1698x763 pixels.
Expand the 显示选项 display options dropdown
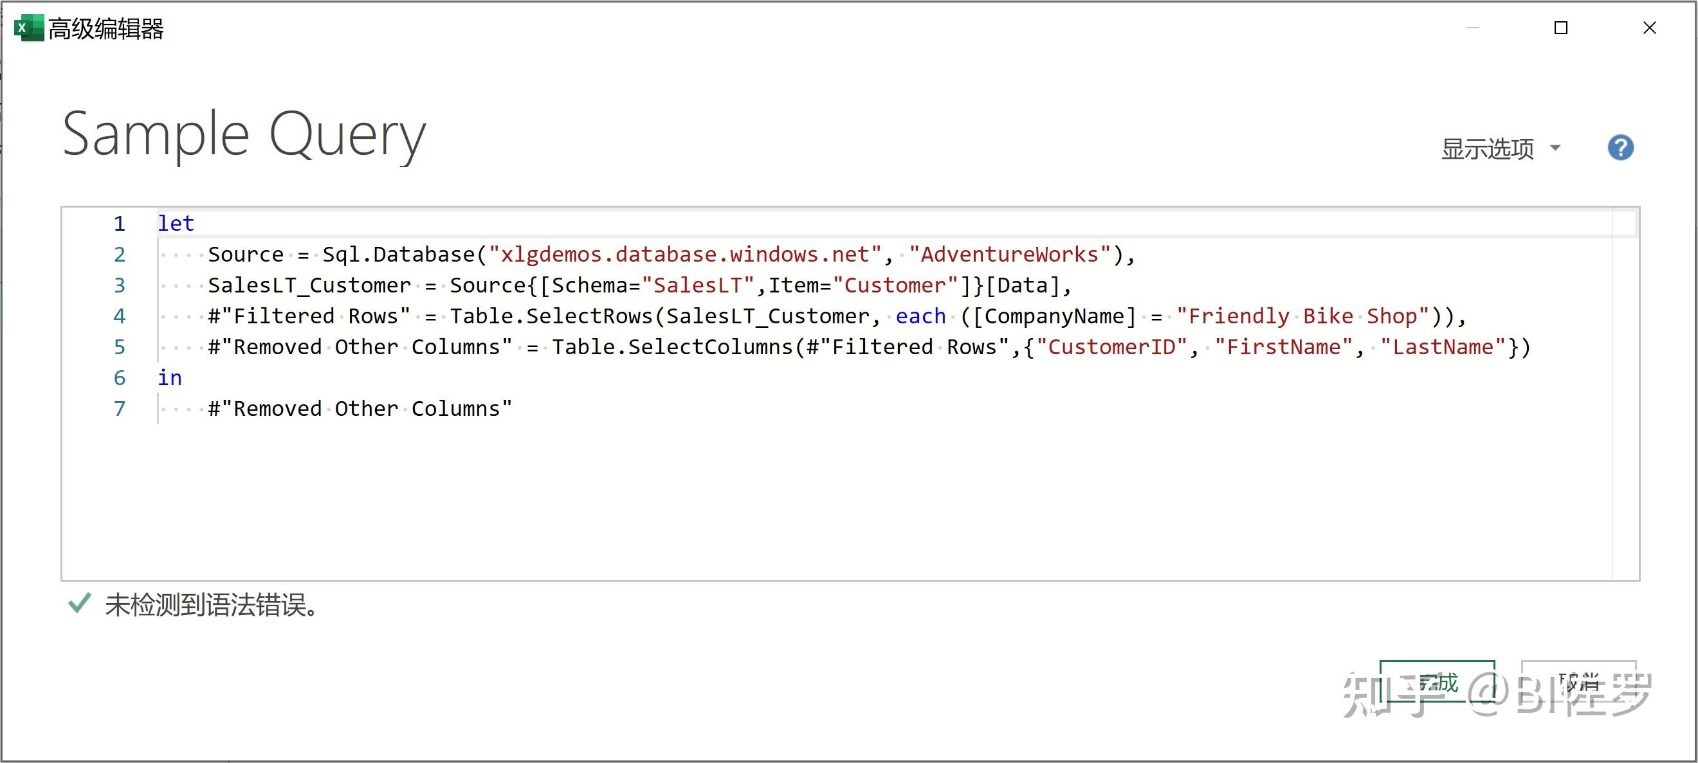point(1501,148)
